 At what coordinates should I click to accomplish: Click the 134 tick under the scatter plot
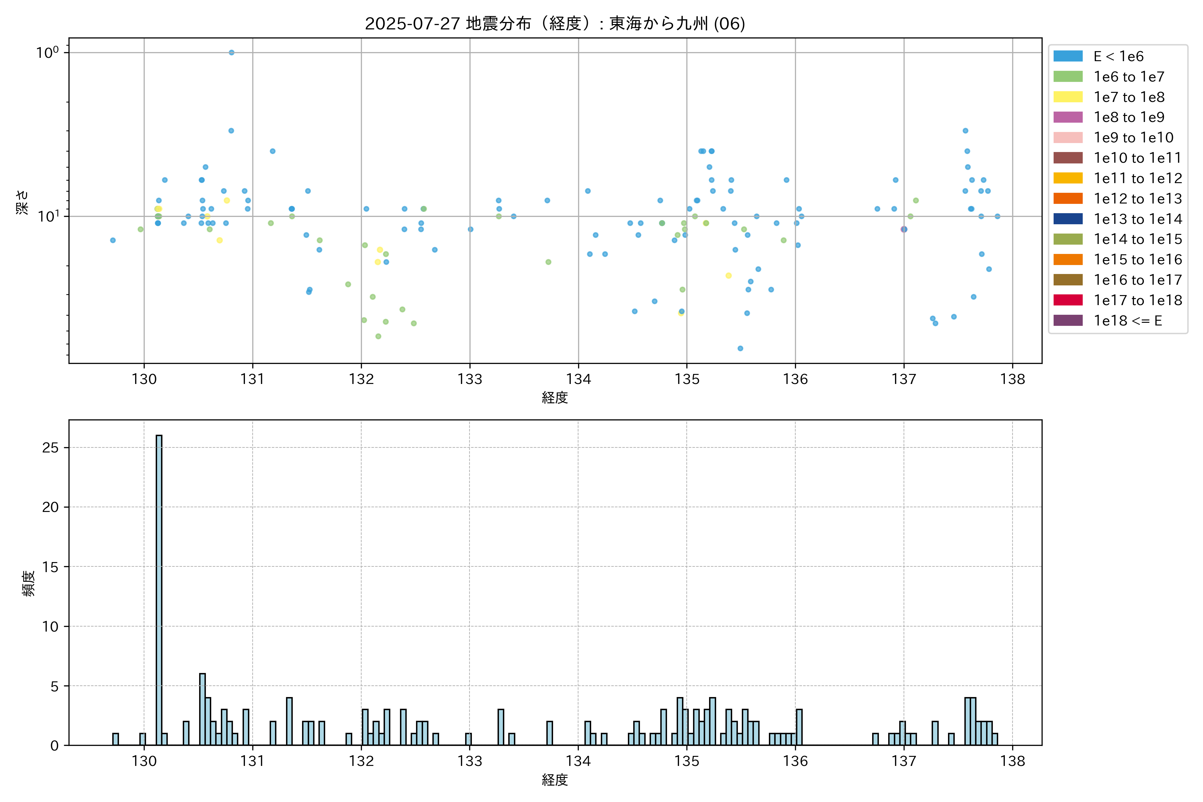[578, 379]
